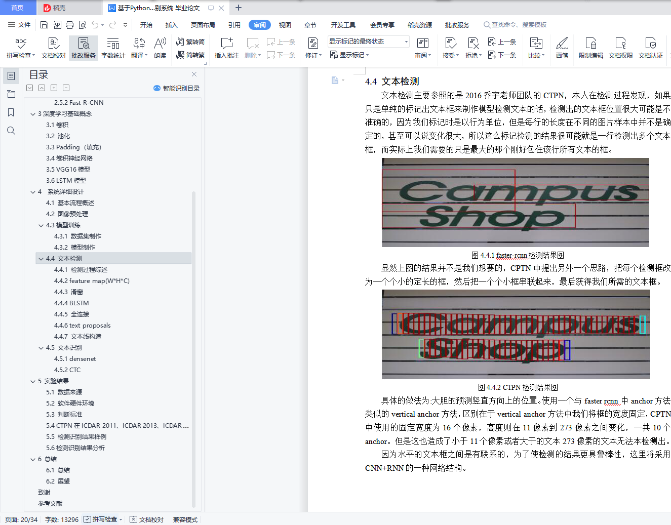The width and height of the screenshot is (671, 525).
Task: Open print preview from the quick toolbar
Action: click(82, 25)
